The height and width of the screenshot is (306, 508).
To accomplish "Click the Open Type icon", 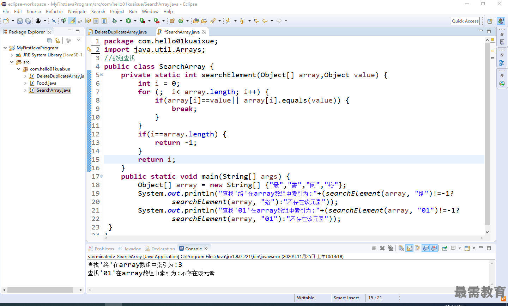I will pyautogui.click(x=196, y=21).
